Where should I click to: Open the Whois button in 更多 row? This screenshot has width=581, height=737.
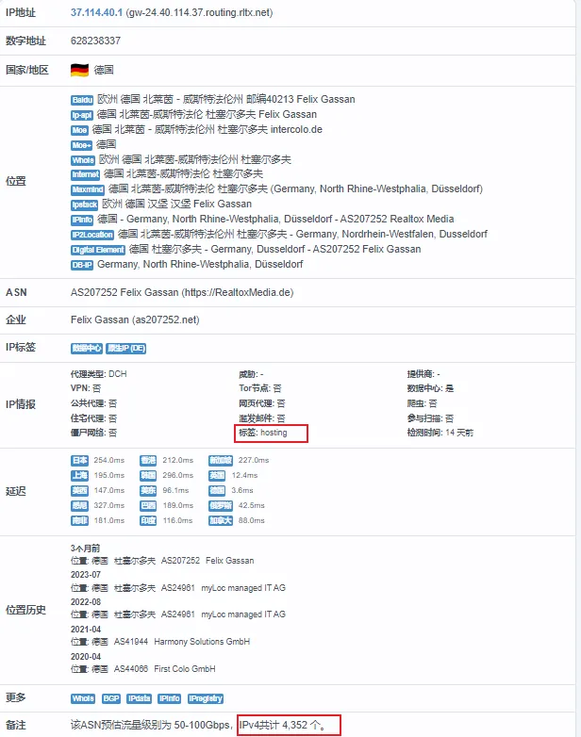(x=83, y=698)
